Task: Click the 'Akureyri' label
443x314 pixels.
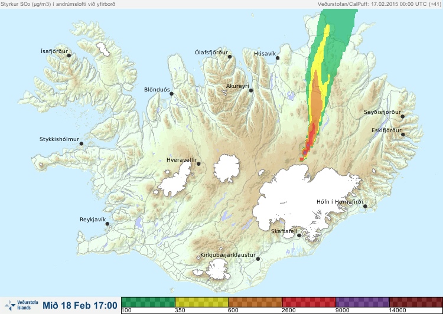Action: click(237, 86)
